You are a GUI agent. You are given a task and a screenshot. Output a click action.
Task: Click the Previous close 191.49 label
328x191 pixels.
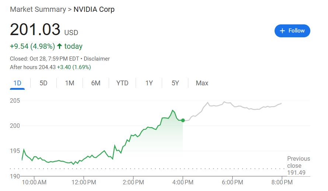tap(299, 166)
